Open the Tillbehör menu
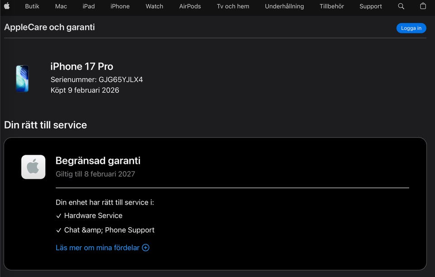The height and width of the screenshot is (277, 435). coord(332,6)
